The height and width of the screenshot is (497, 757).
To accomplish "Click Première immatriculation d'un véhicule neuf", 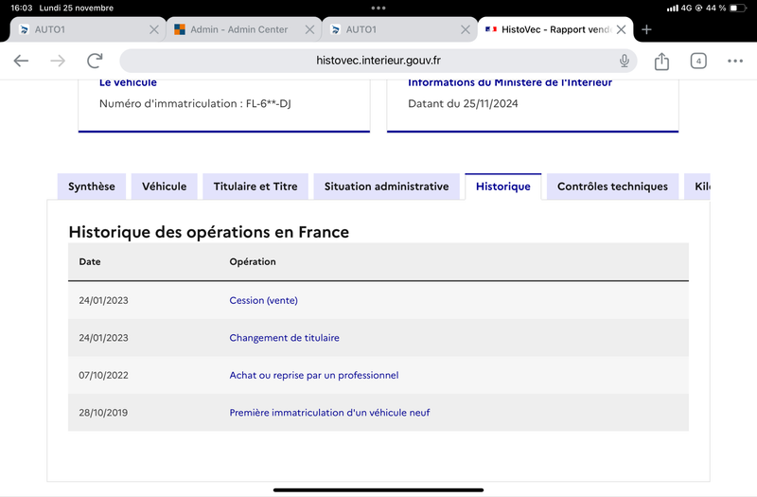I will point(329,413).
